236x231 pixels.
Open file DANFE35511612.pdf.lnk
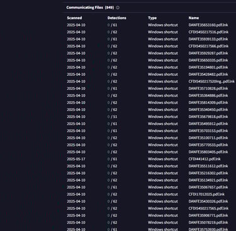pos(208,166)
